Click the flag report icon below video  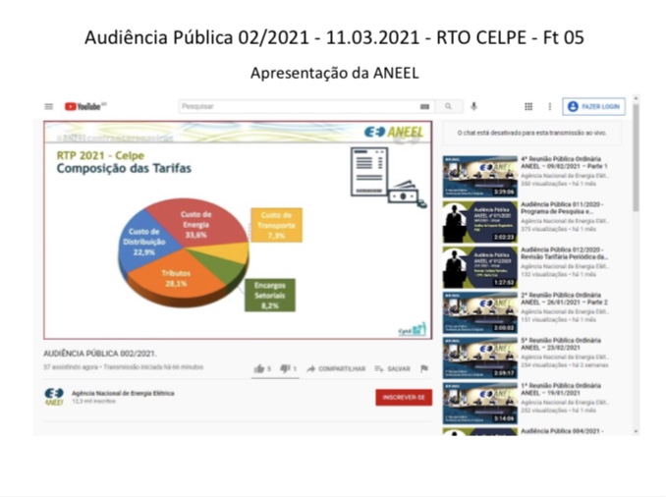(x=424, y=369)
